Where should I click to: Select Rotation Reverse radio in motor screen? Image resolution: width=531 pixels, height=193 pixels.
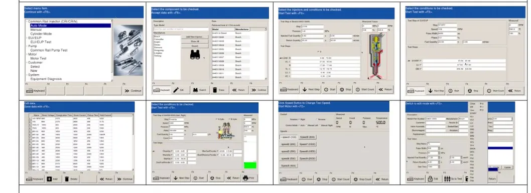tap(321, 119)
